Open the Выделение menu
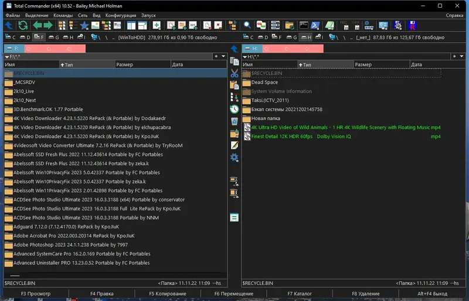Screen dimensions: 469x301 point(36,15)
